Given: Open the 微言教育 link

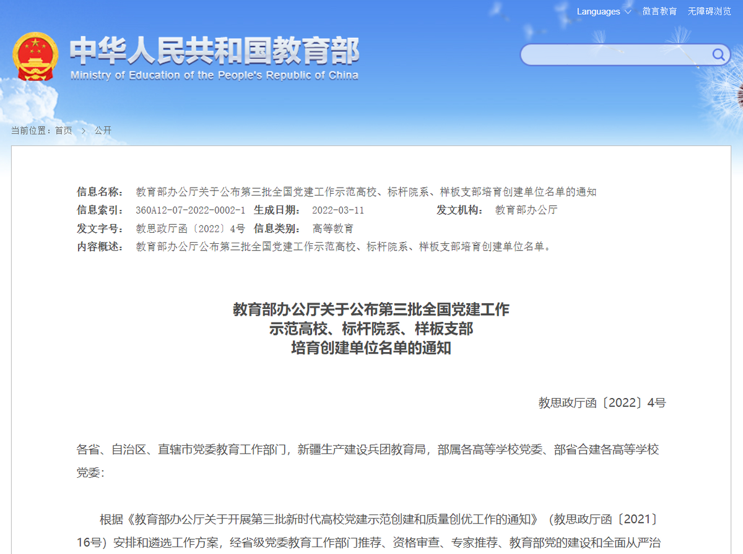Looking at the screenshot, I should point(660,11).
